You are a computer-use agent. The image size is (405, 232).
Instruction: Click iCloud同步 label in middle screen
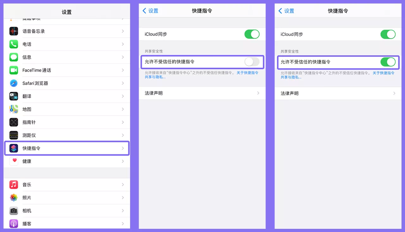(x=156, y=34)
